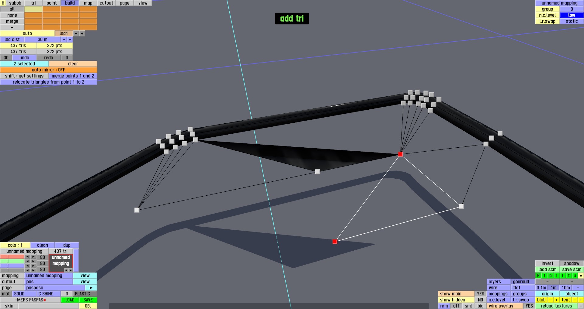This screenshot has height=309, width=584.
Task: Click left arrow inside unnamed mapping preview
Action: [66, 270]
